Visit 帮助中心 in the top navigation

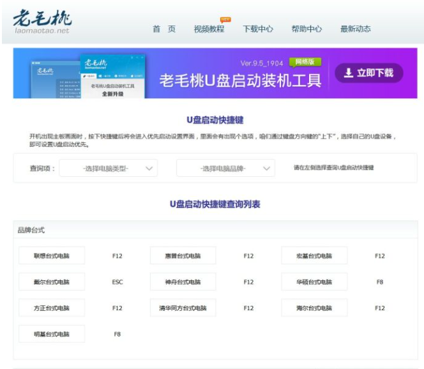coord(307,29)
